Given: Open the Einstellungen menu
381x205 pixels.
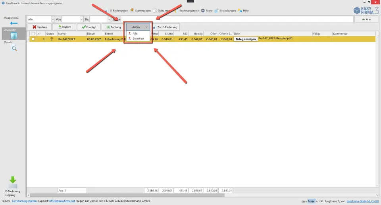Looking at the screenshot, I should 227,11.
